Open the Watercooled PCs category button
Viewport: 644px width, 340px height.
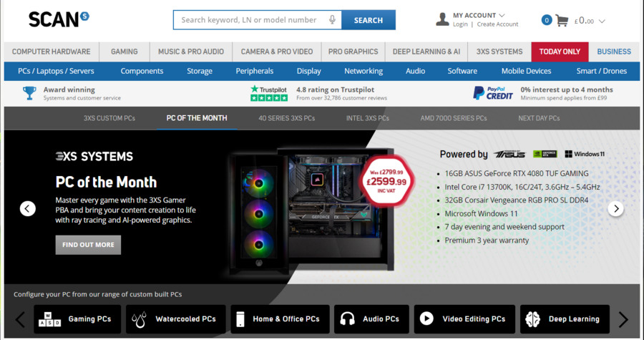[x=176, y=319]
